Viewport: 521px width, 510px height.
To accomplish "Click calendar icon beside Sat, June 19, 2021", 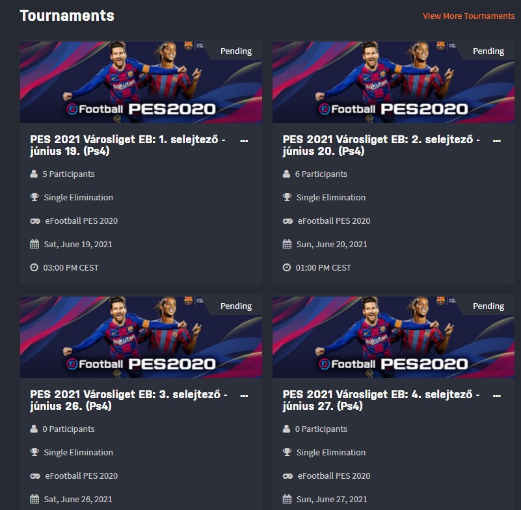I will (34, 245).
